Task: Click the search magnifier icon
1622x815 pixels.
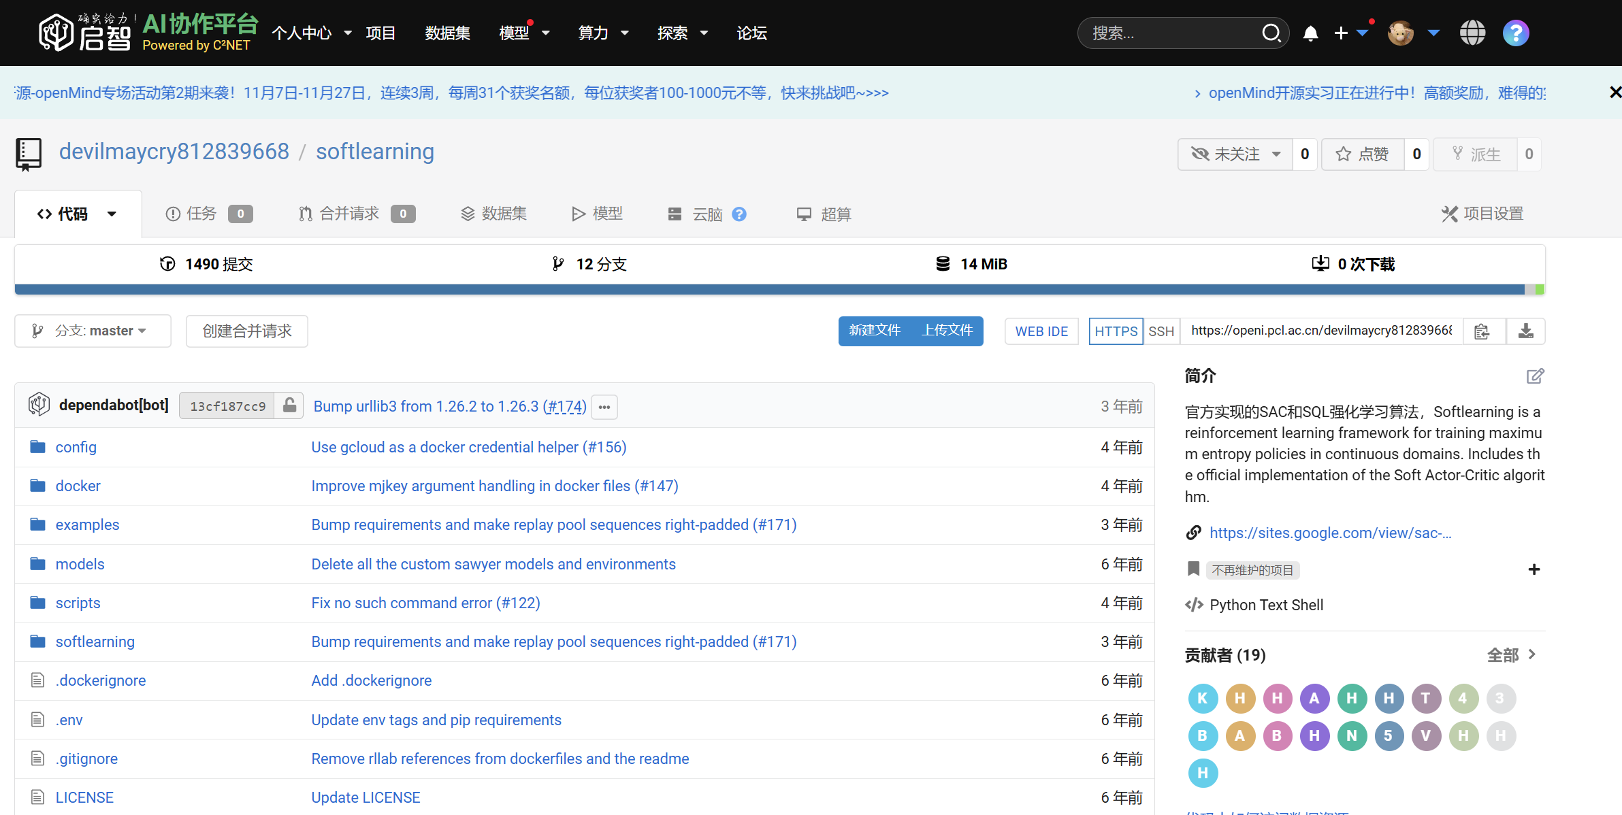Action: pyautogui.click(x=1271, y=33)
